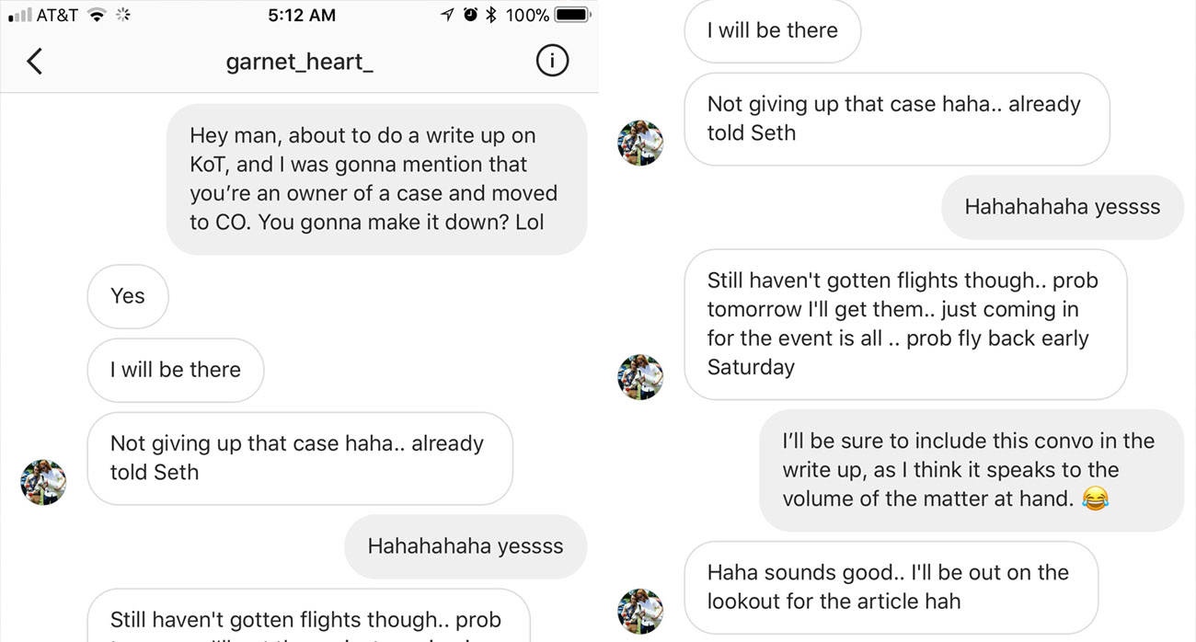Tap the avatar beside the 'fly back early Saturday' message
Image resolution: width=1196 pixels, height=642 pixels.
(640, 377)
